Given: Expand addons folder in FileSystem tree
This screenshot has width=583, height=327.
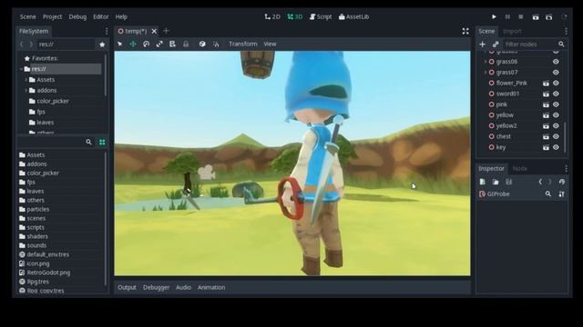Looking at the screenshot, I should coord(26,91).
